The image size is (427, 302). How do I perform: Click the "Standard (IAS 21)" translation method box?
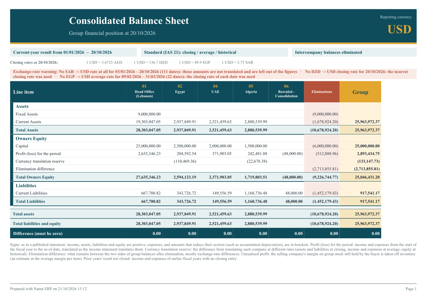tap(215, 52)
